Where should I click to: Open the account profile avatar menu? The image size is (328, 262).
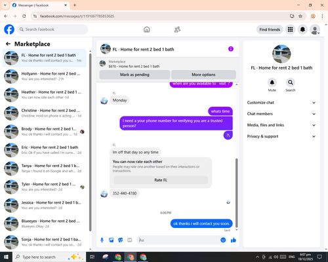click(315, 29)
